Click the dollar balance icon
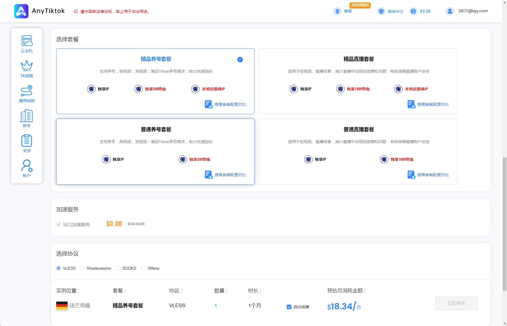 click(413, 11)
